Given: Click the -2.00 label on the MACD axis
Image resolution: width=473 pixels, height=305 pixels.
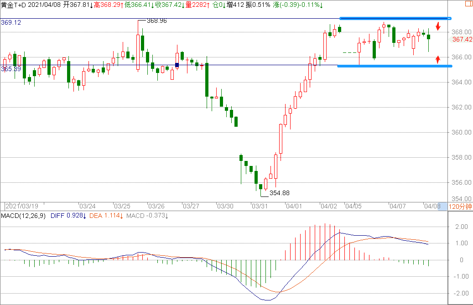Looking at the screenshot, I should point(461,293).
